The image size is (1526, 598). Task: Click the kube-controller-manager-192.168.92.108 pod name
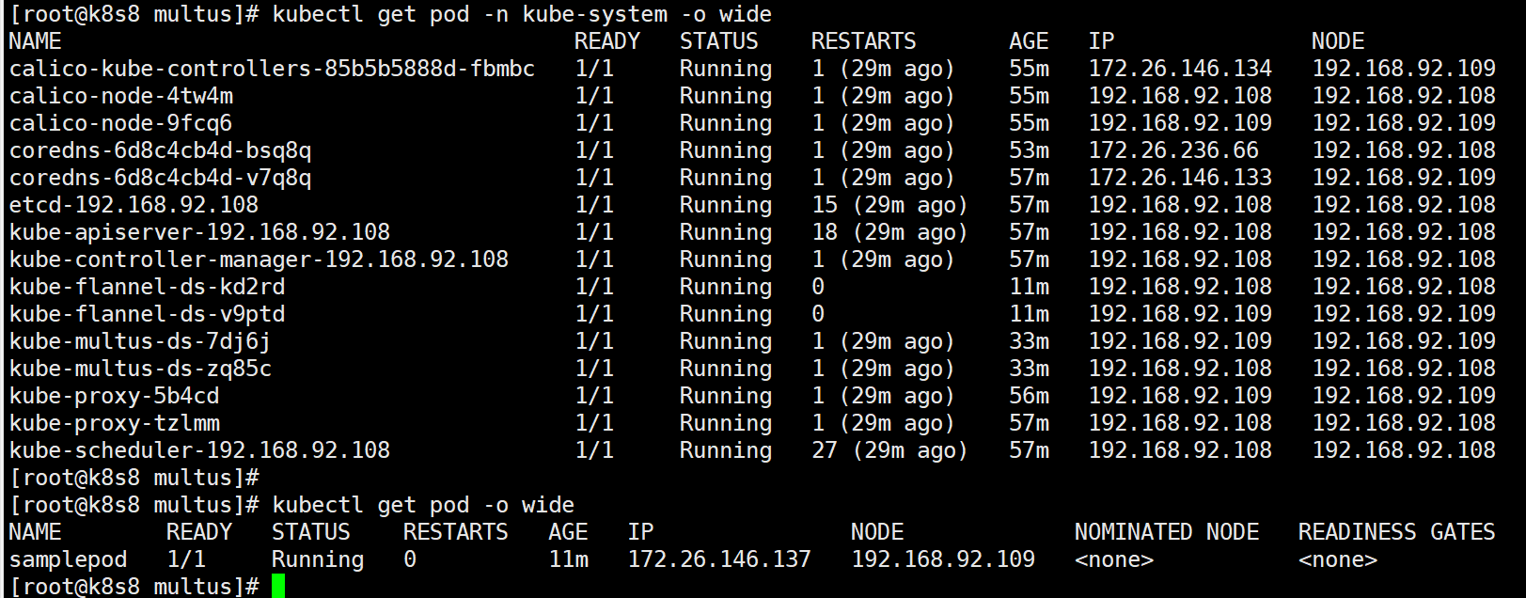click(259, 260)
